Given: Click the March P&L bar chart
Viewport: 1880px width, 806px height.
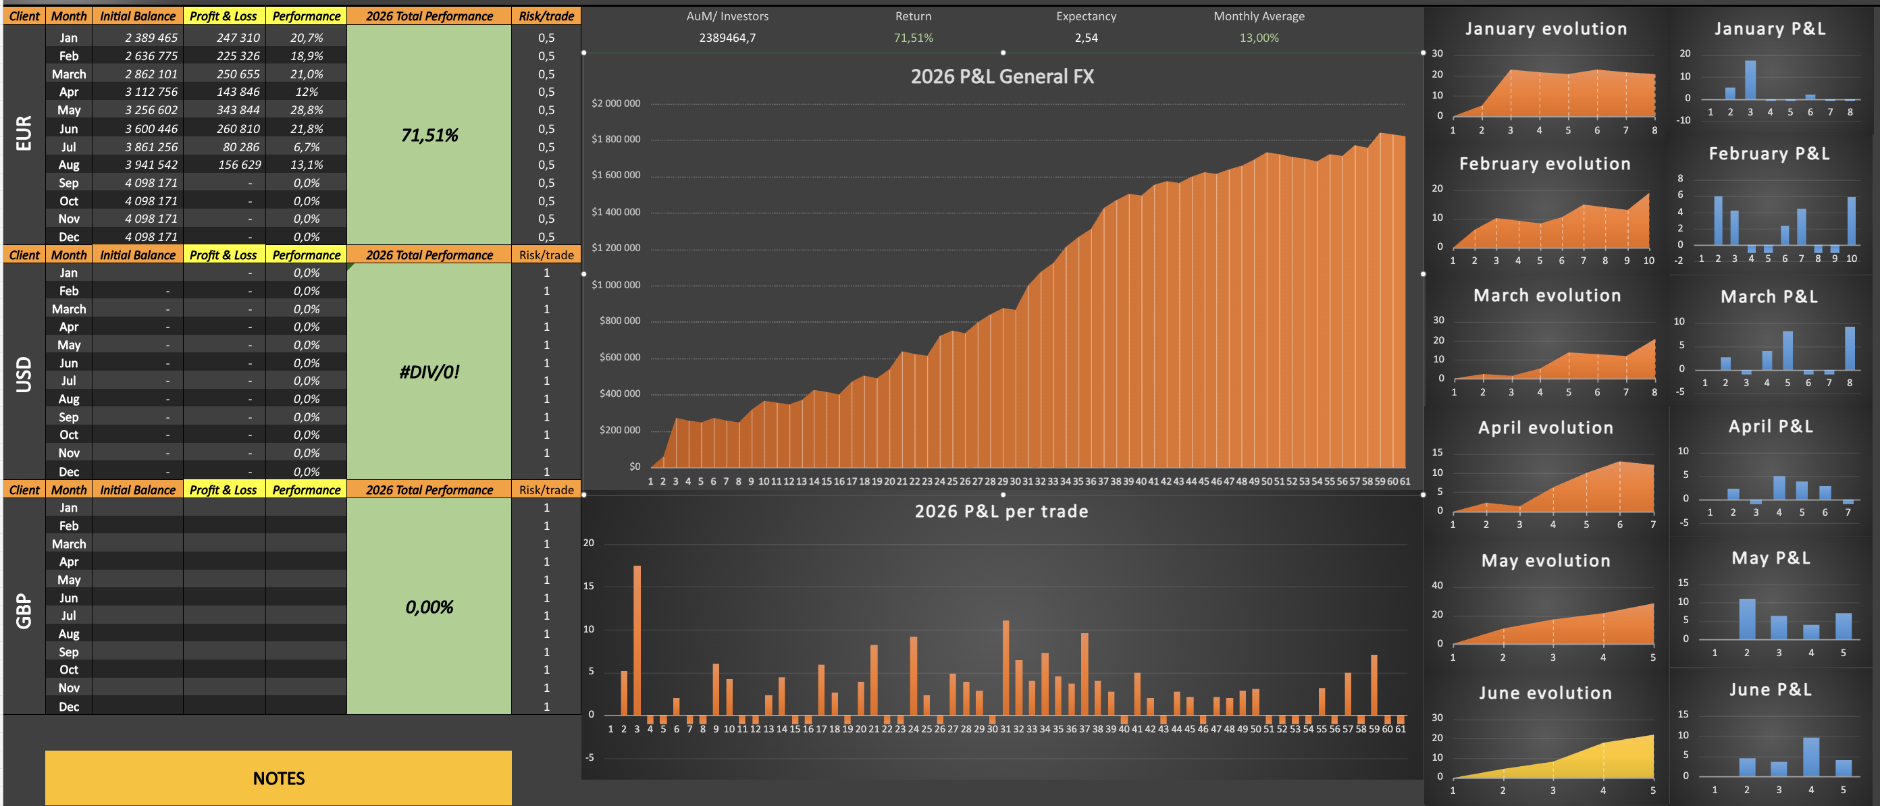Looking at the screenshot, I should pos(1770,342).
